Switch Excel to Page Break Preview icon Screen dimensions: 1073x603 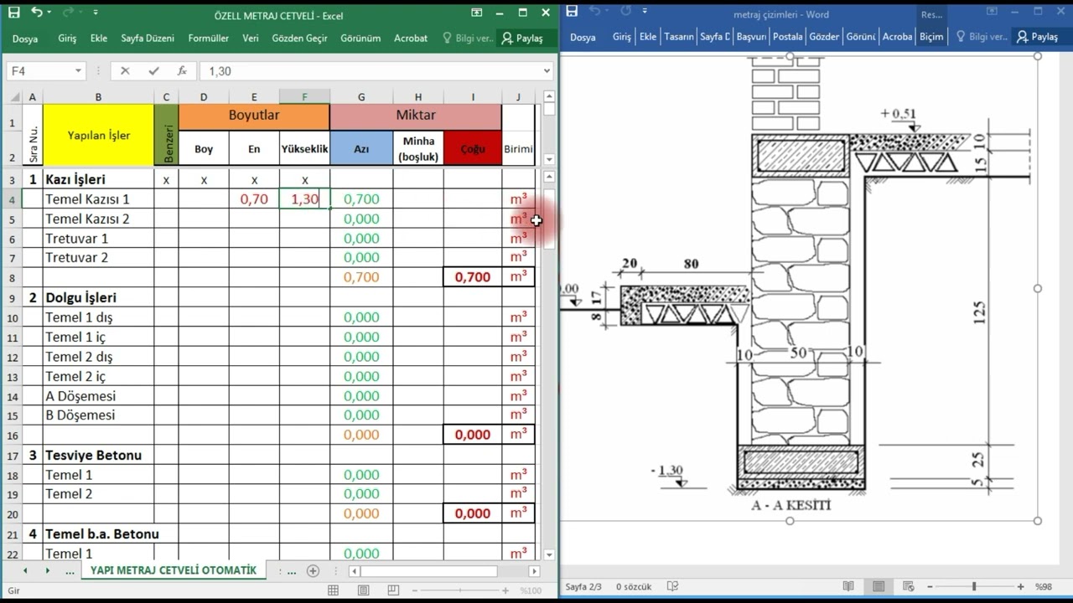392,590
